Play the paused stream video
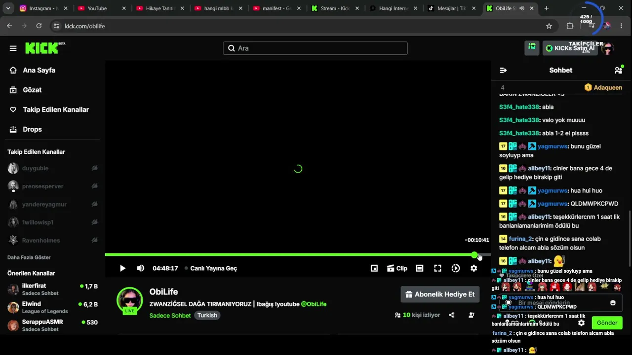Viewport: 632px width, 355px height. 122,268
